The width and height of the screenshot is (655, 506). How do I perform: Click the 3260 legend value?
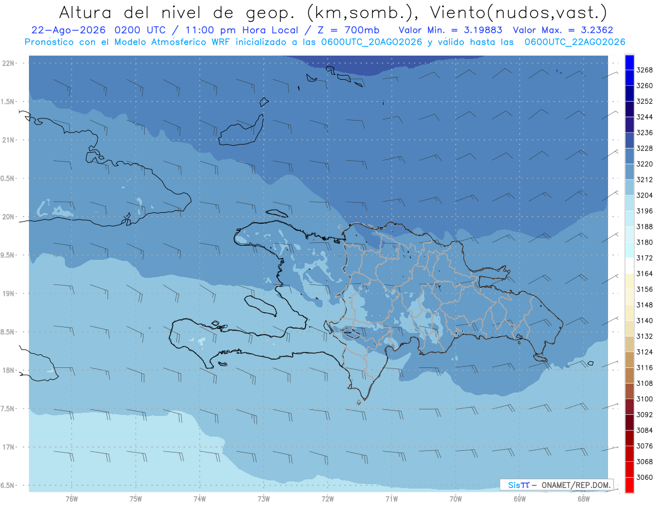(645, 86)
